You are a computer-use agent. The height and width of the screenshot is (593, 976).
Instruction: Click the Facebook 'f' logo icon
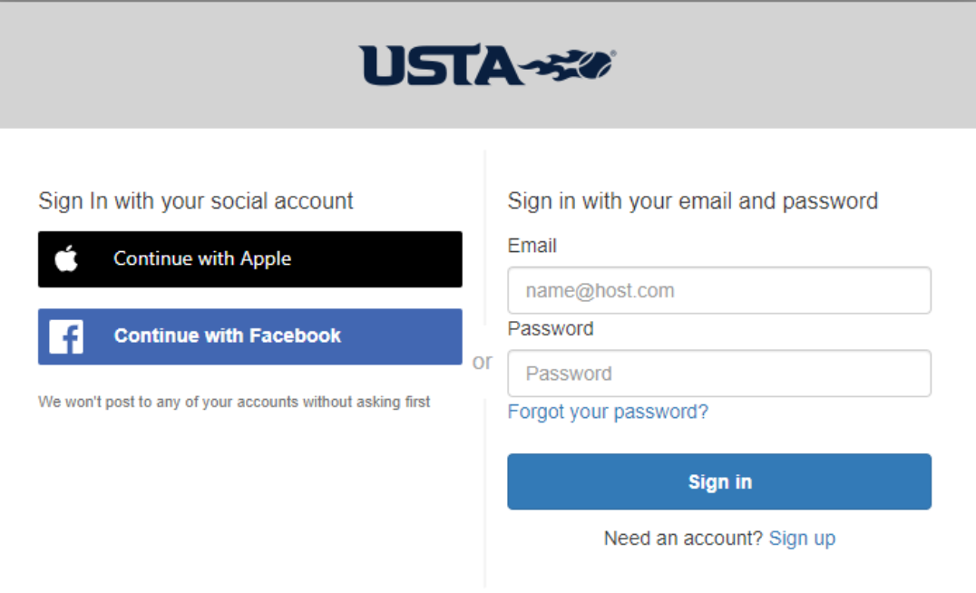pos(66,336)
